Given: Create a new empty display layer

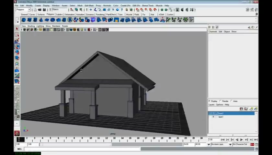Looking at the screenshot, I should tap(251, 109).
